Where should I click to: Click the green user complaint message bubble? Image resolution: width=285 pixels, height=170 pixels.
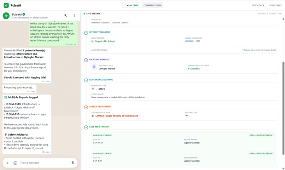[x=53, y=34]
